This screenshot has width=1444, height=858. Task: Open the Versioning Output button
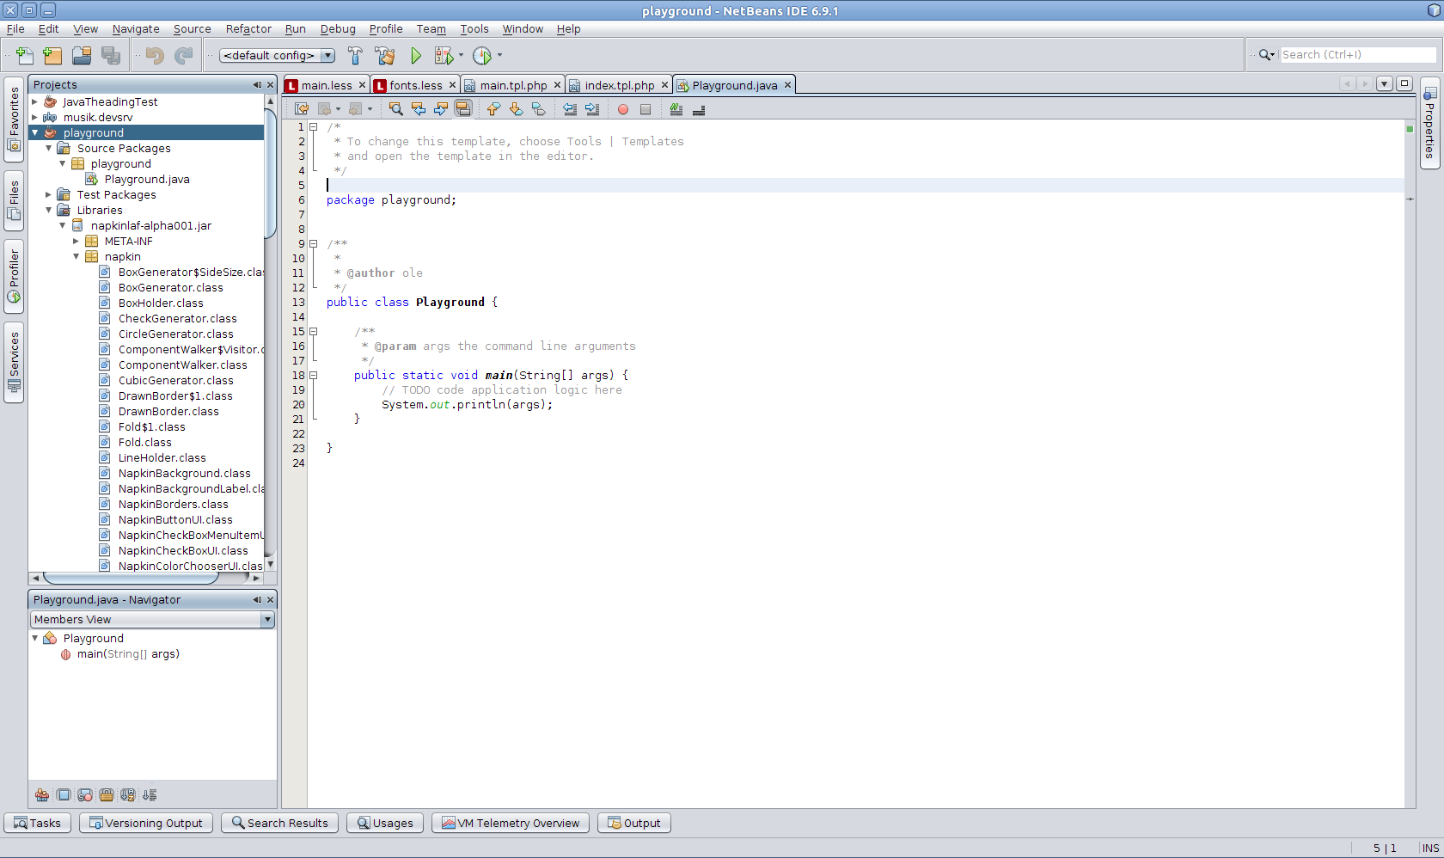(146, 823)
